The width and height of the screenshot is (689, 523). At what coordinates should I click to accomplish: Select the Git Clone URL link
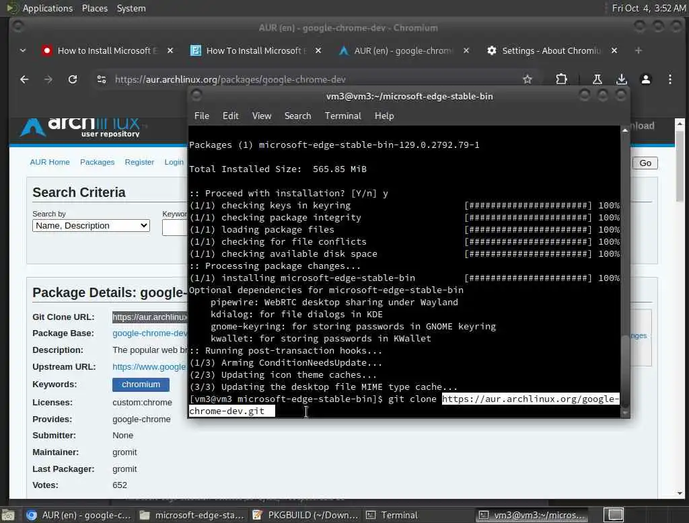150,317
